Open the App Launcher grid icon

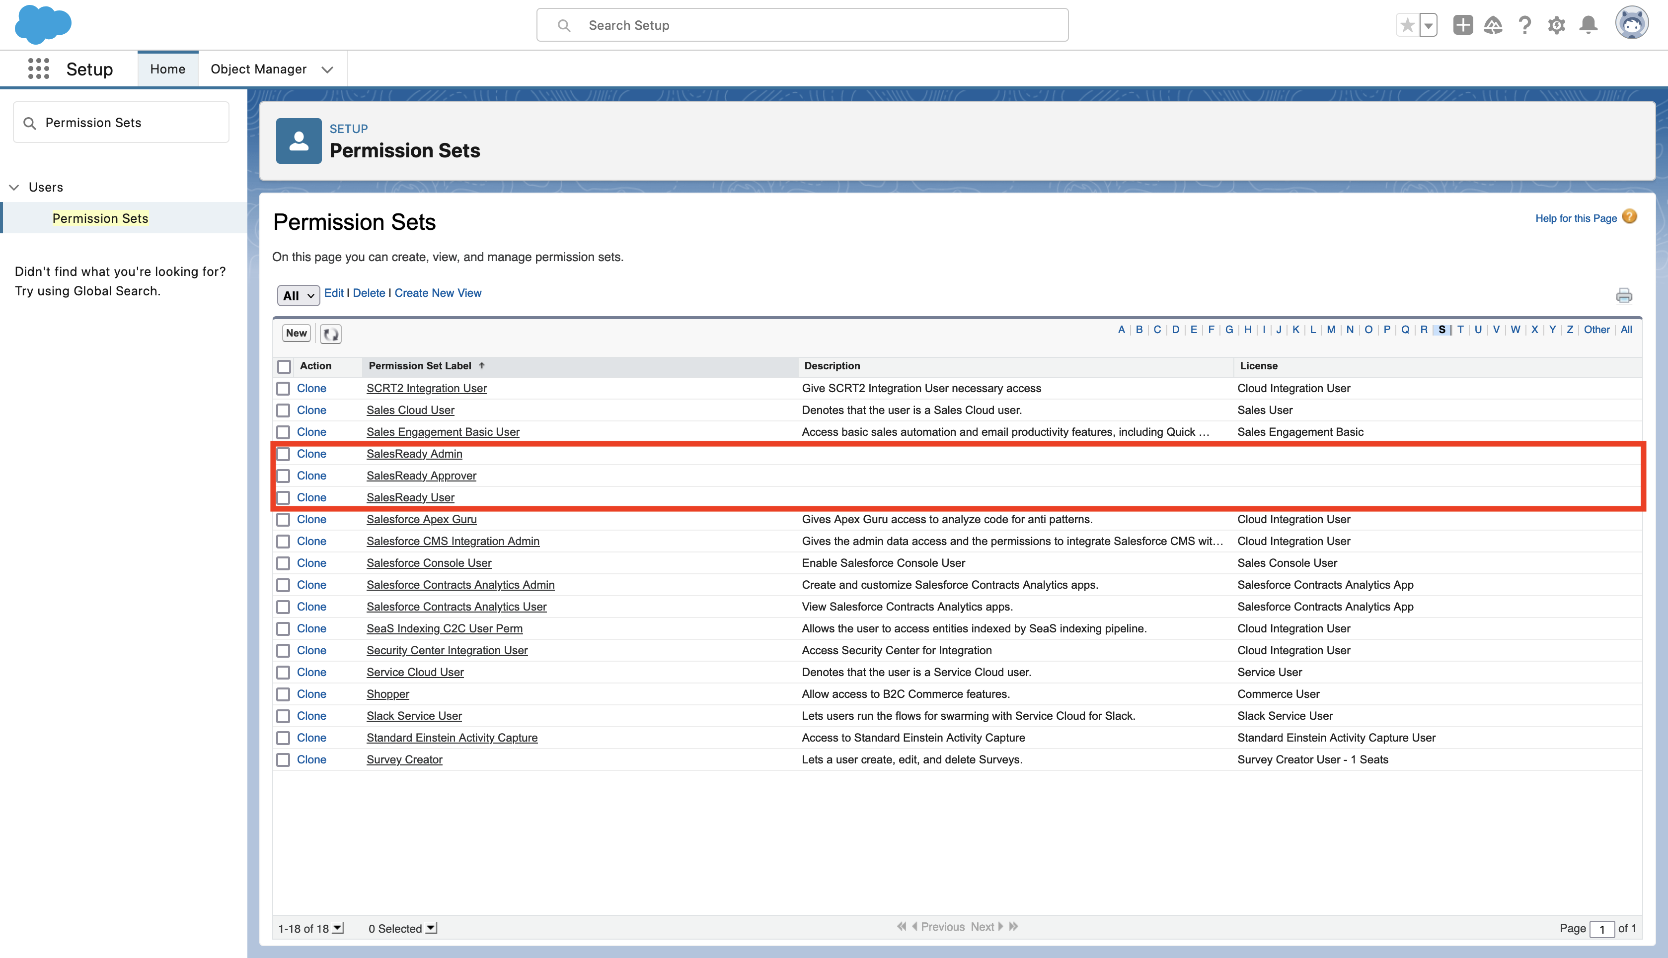(x=38, y=68)
